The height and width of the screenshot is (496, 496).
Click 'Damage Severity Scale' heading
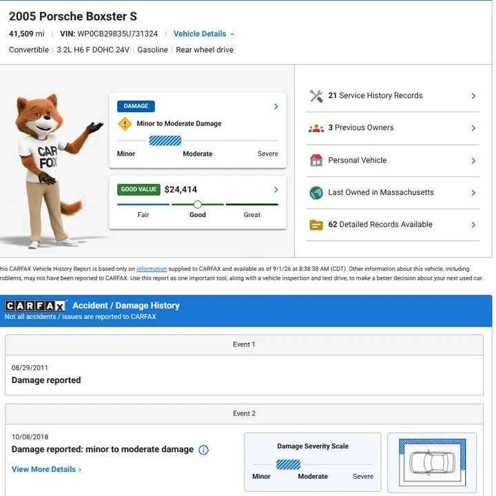pyautogui.click(x=313, y=446)
